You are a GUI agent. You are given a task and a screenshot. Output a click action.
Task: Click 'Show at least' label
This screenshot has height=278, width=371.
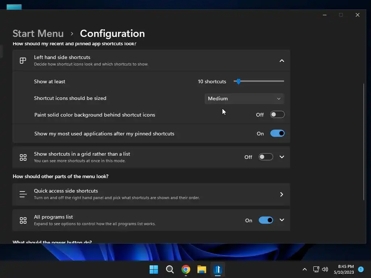(x=49, y=81)
